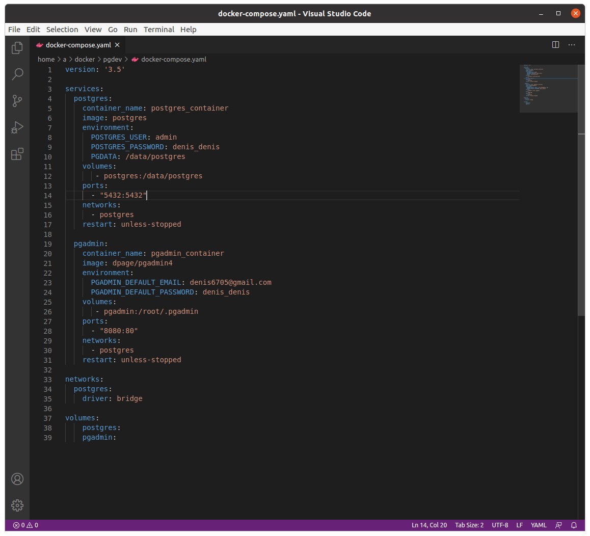Open the Explorer view in the activity bar
The width and height of the screenshot is (590, 536).
(x=17, y=48)
